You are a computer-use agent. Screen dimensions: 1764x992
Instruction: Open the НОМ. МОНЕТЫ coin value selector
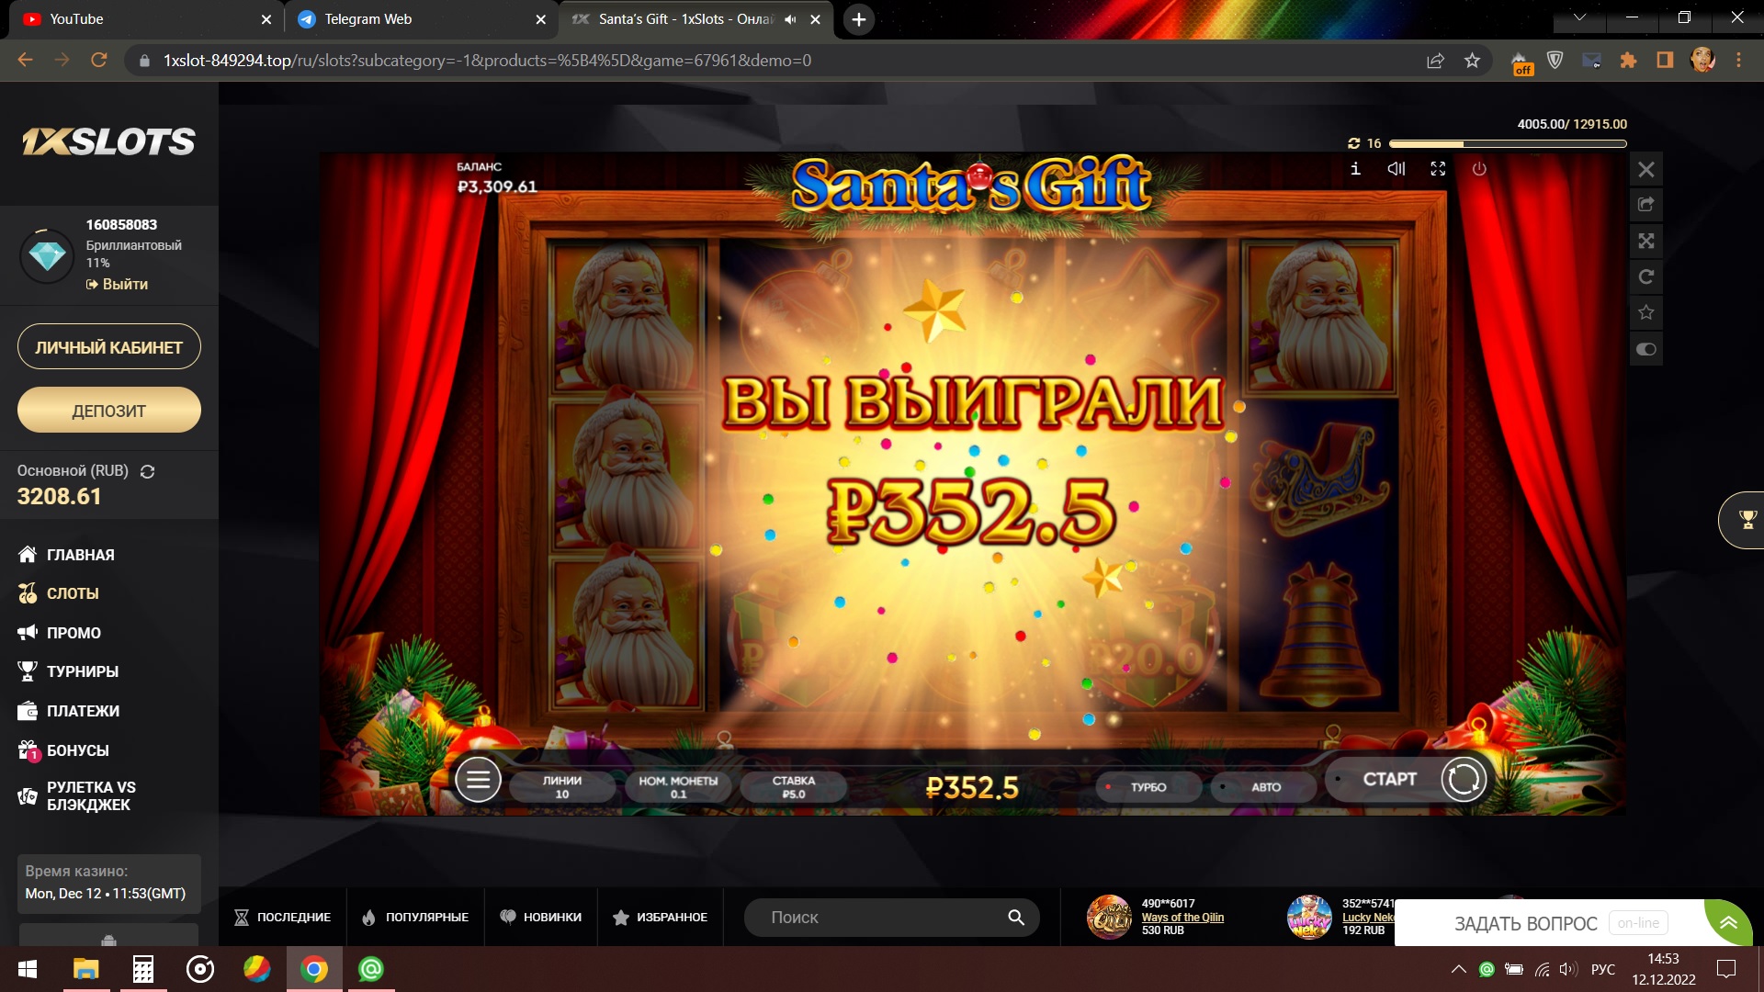coord(678,786)
